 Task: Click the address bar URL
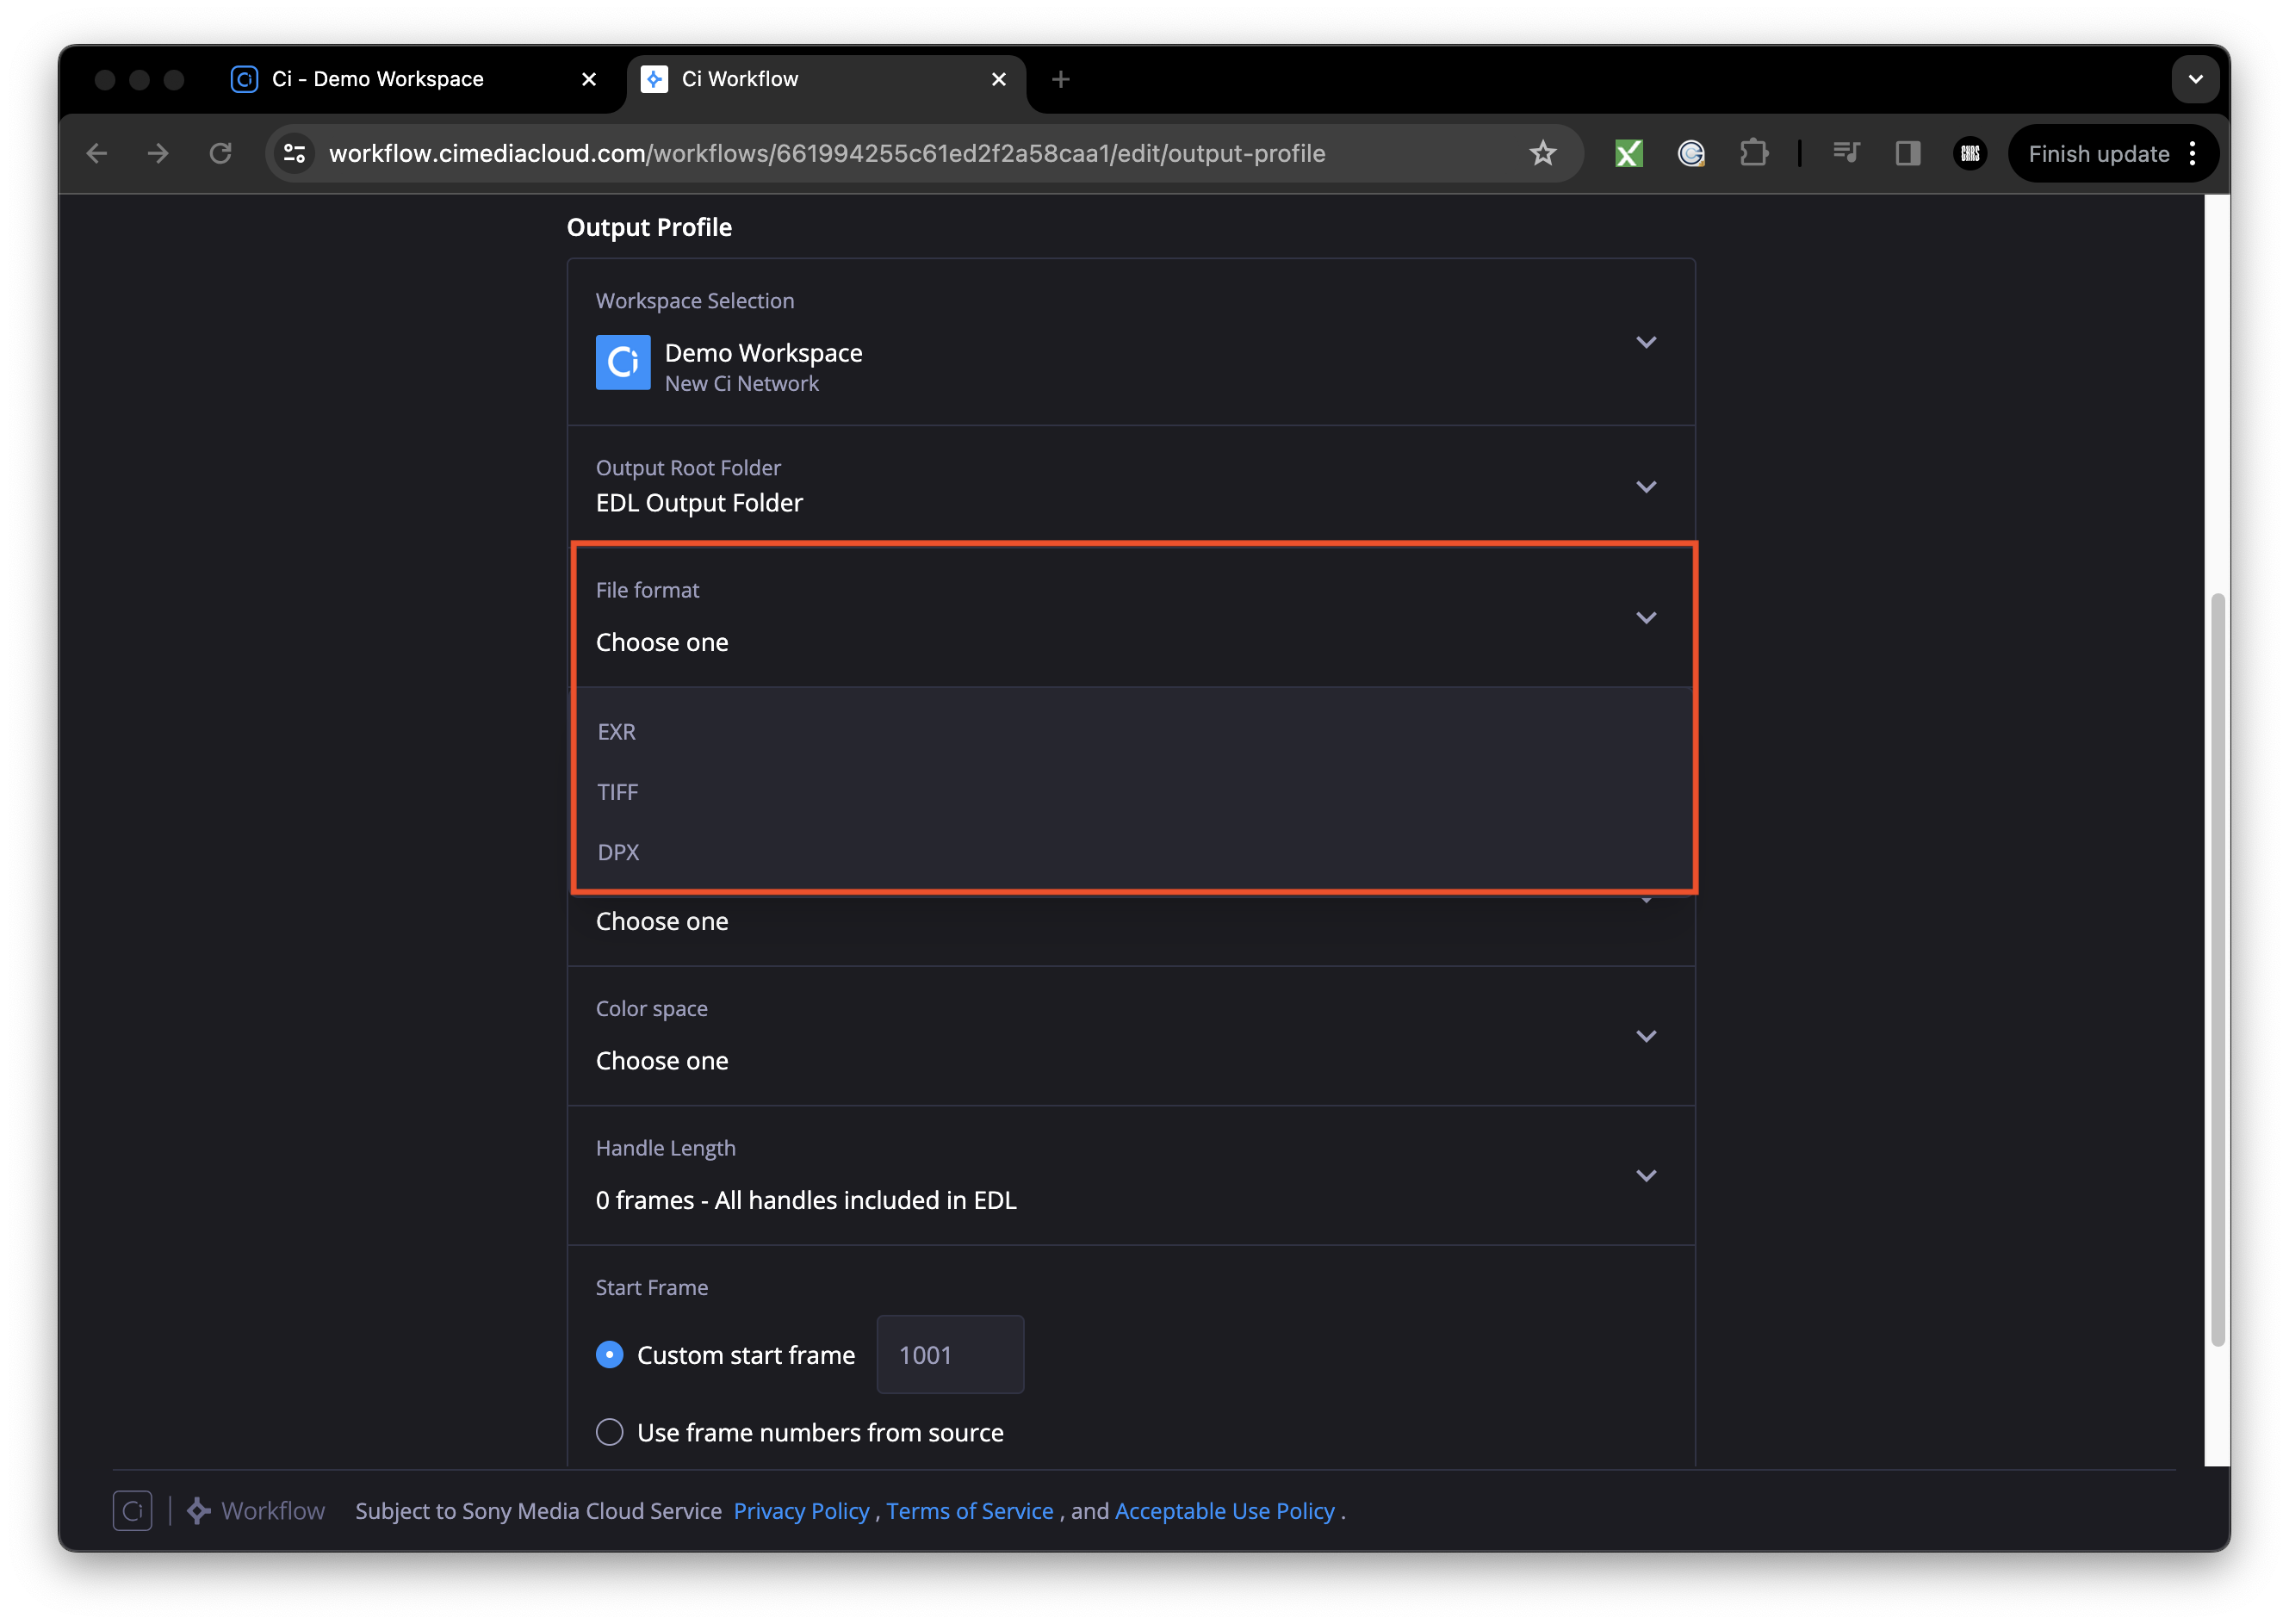pos(826,153)
